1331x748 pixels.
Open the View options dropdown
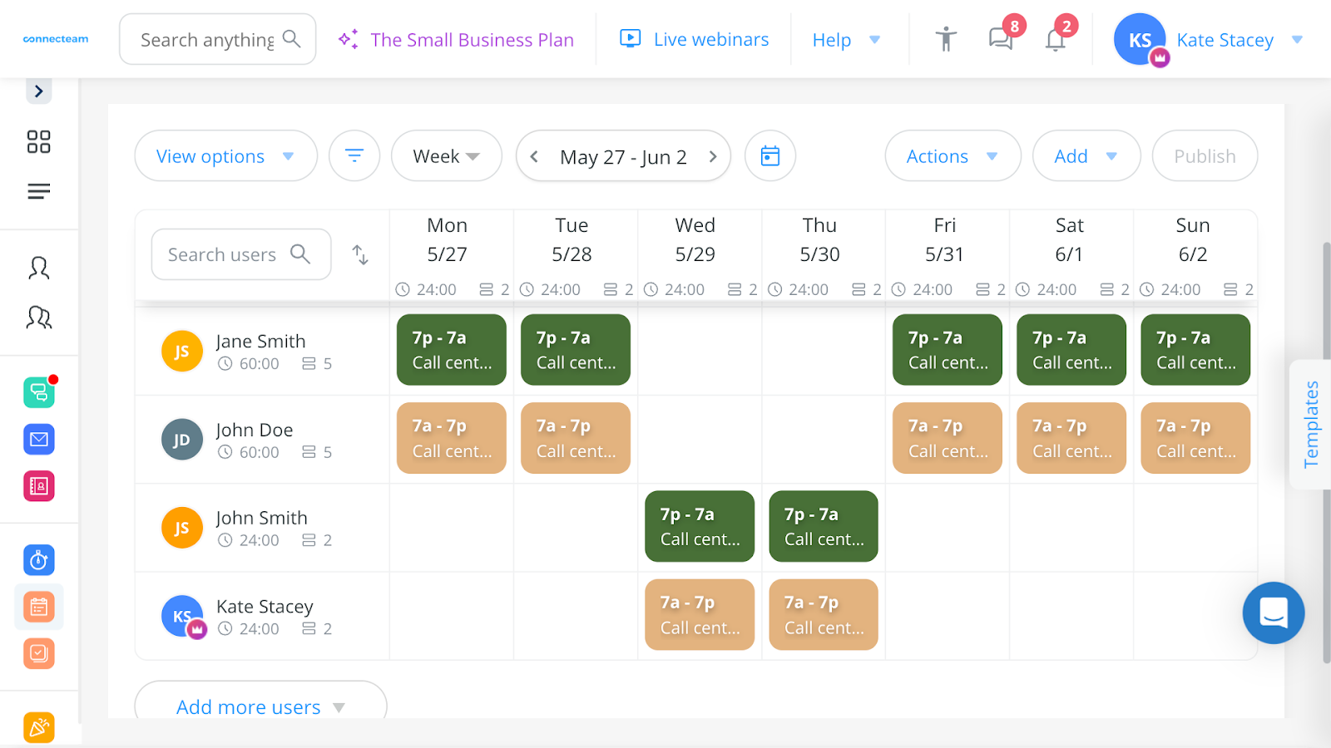[225, 155]
